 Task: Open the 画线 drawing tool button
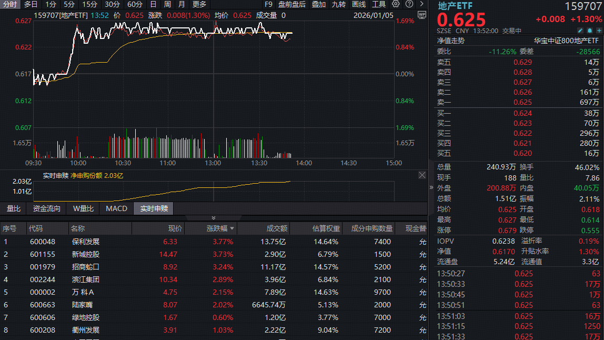[359, 4]
